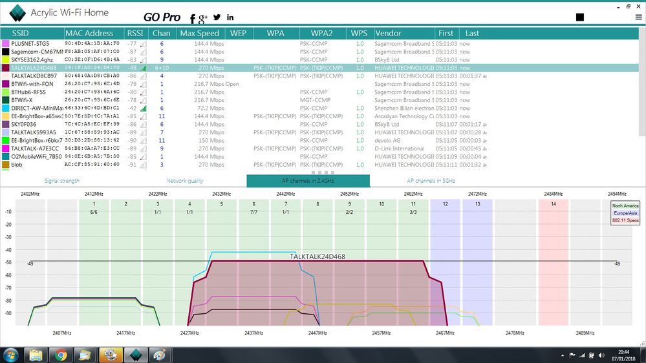Image resolution: width=646 pixels, height=363 pixels.
Task: Select the TALKTALK-A7E3CC network
Action: point(319,149)
